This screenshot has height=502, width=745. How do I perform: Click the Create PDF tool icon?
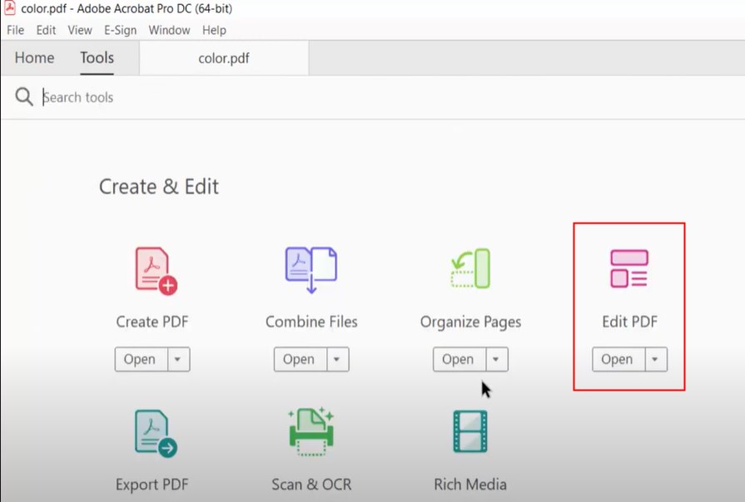point(156,270)
